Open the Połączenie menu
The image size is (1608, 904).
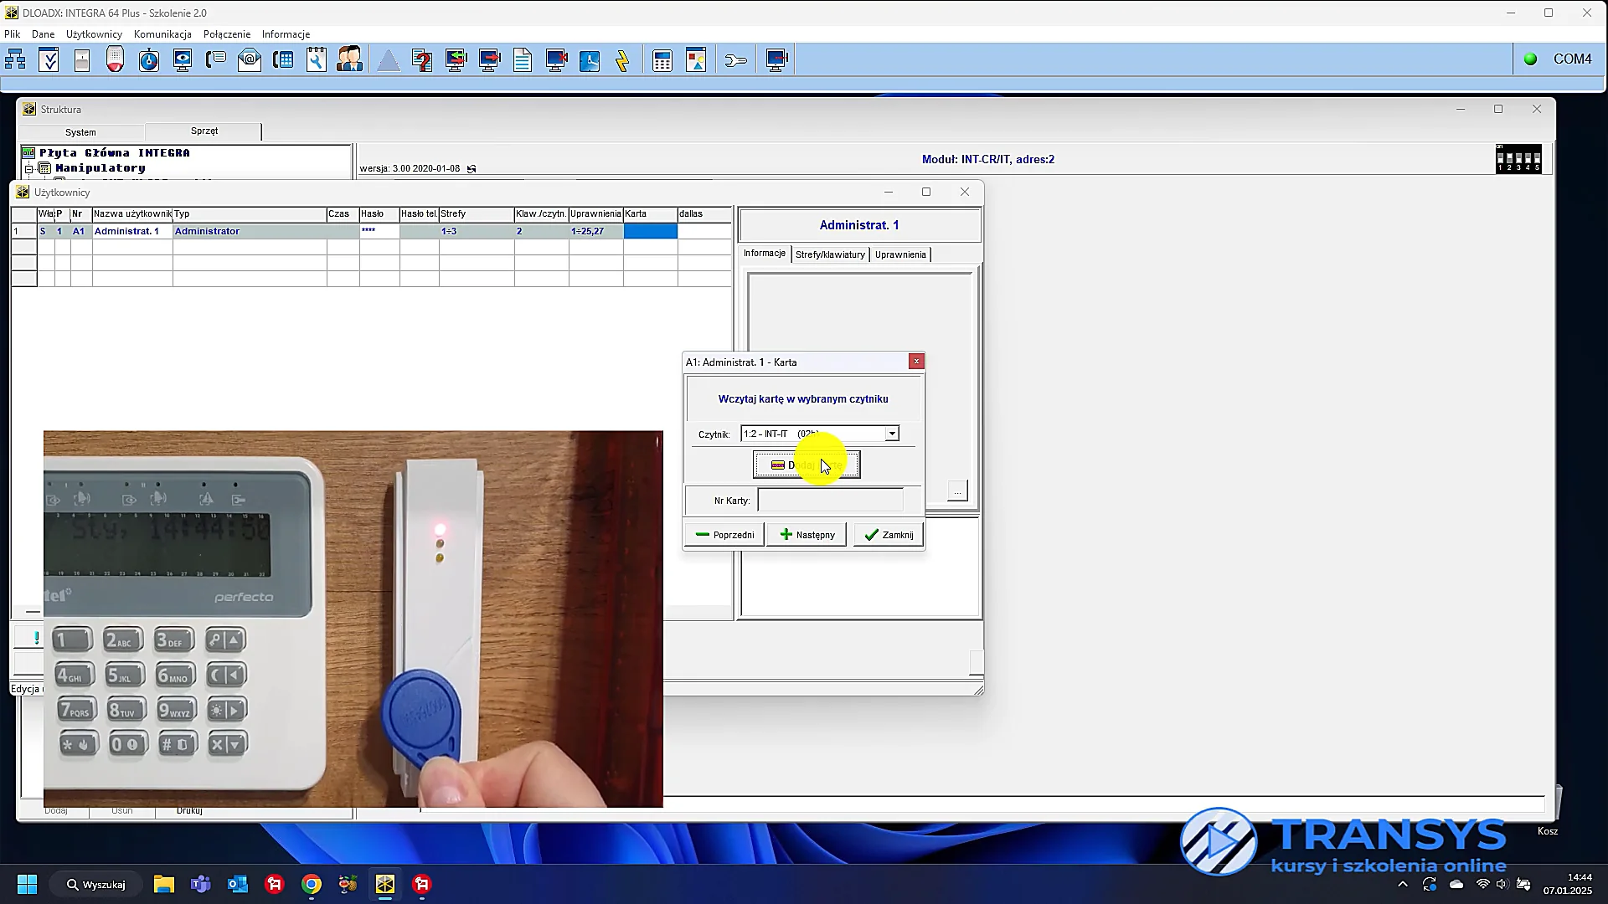(x=227, y=34)
